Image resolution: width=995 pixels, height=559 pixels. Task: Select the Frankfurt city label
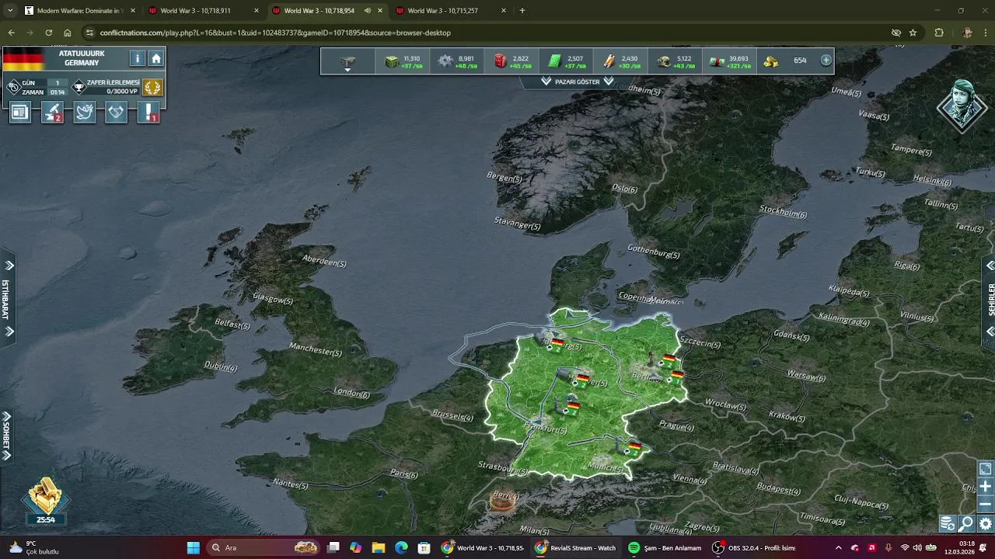click(544, 429)
